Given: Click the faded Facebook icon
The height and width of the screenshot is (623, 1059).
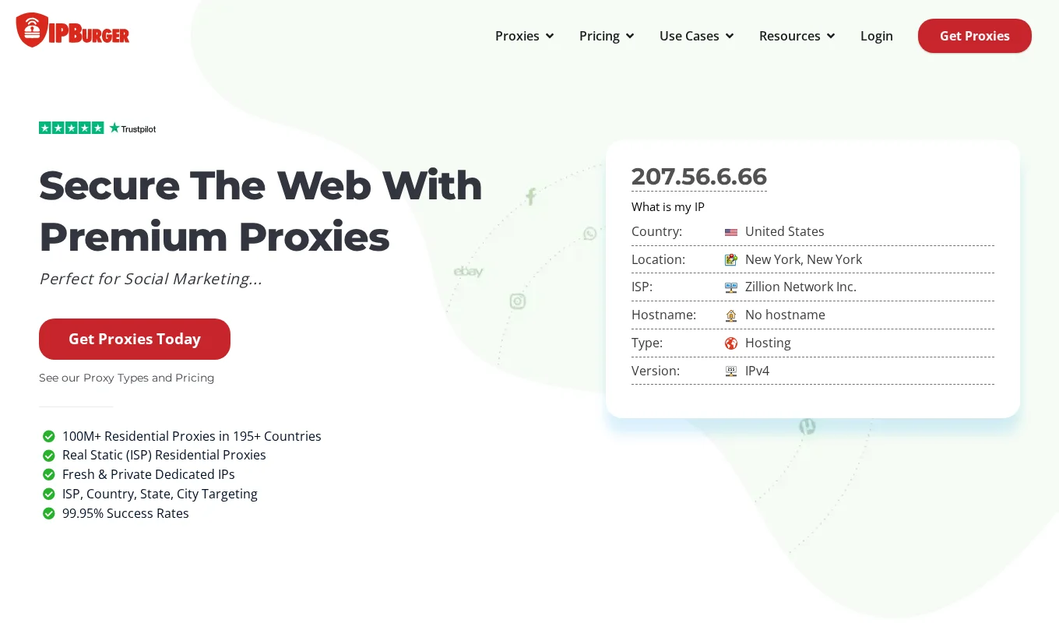Looking at the screenshot, I should coord(531,196).
